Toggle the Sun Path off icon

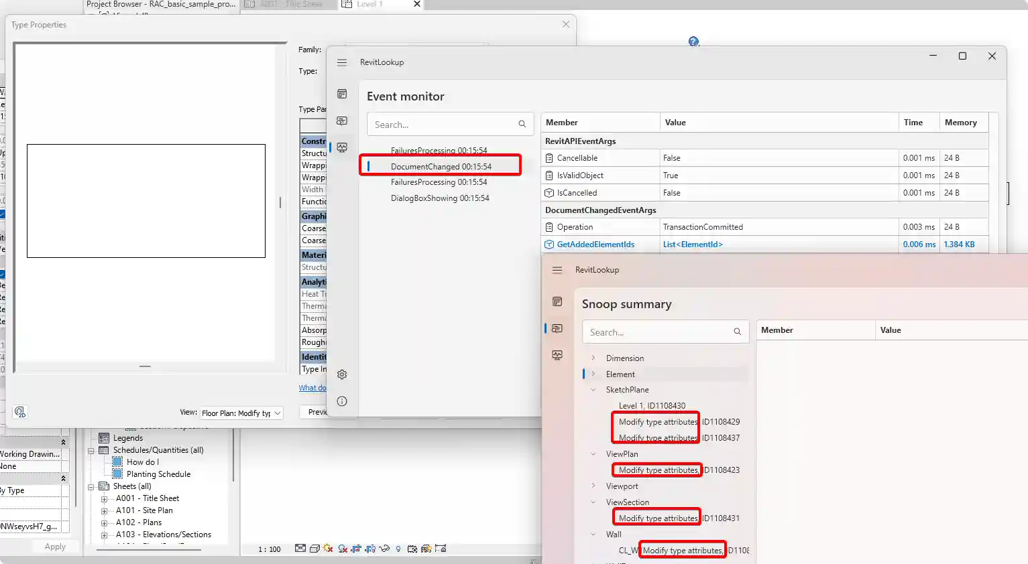[x=329, y=549]
